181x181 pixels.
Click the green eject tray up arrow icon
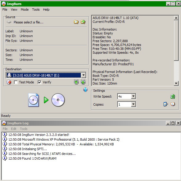coord(76,82)
